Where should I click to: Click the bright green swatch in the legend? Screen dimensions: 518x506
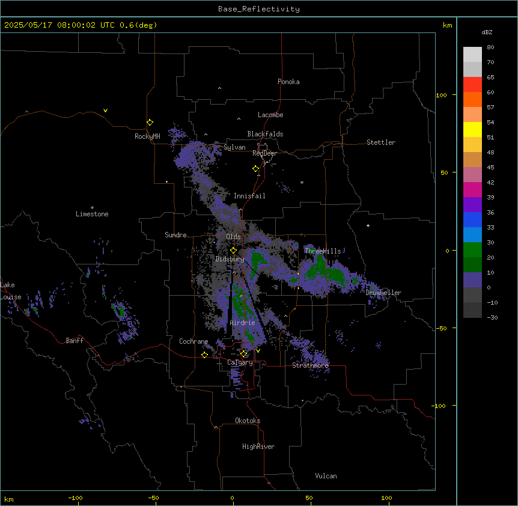[472, 250]
